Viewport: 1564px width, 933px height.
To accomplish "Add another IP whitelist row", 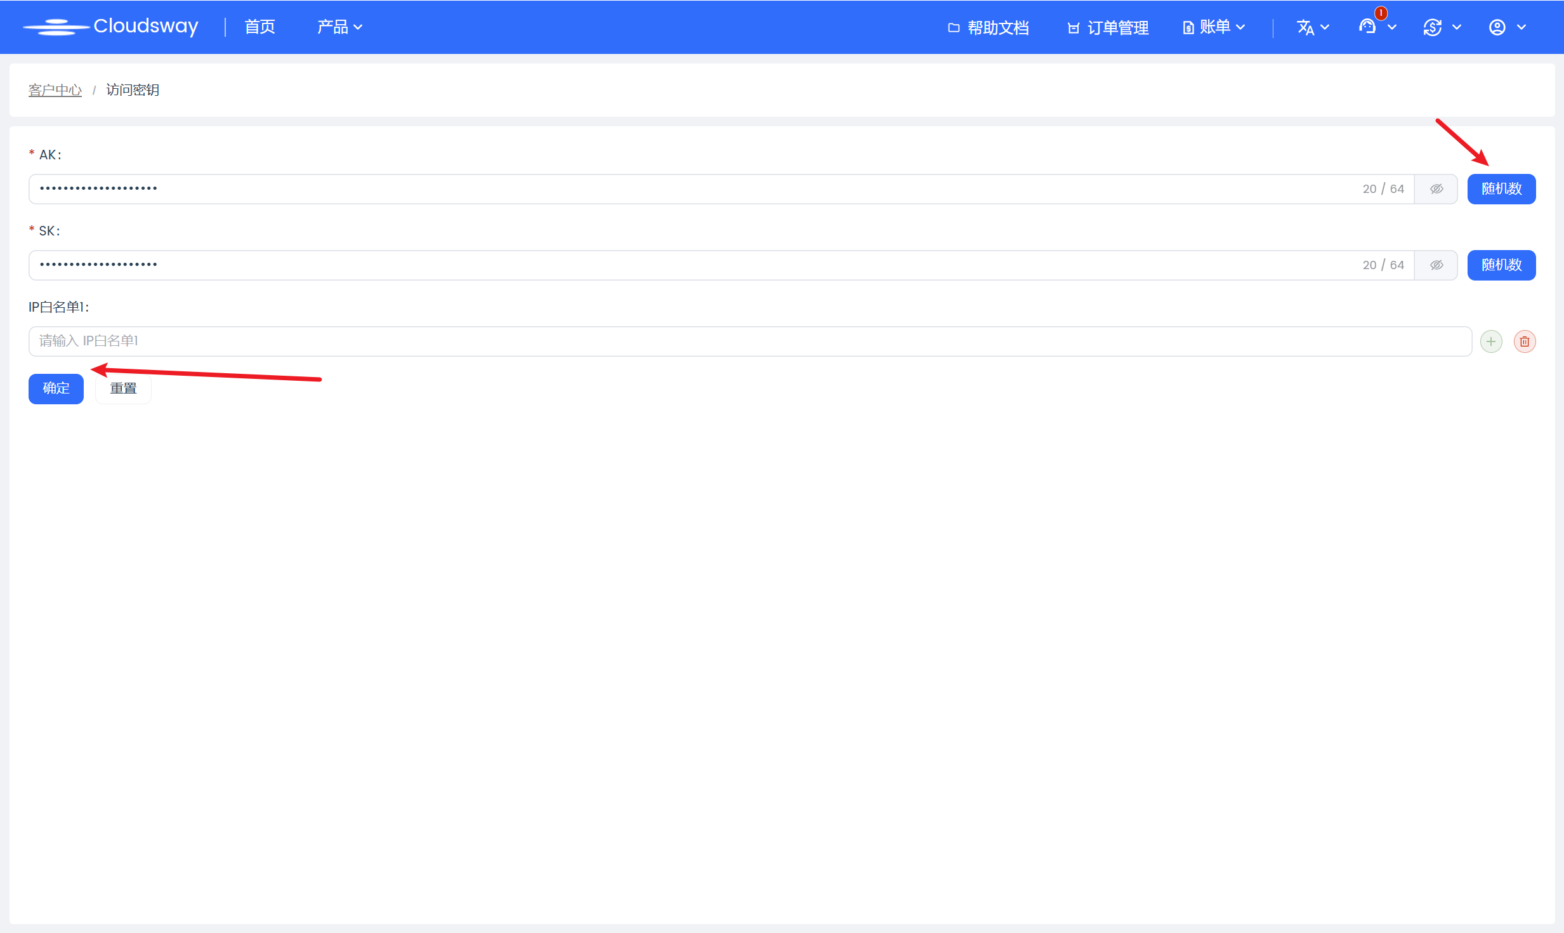I will pyautogui.click(x=1491, y=341).
